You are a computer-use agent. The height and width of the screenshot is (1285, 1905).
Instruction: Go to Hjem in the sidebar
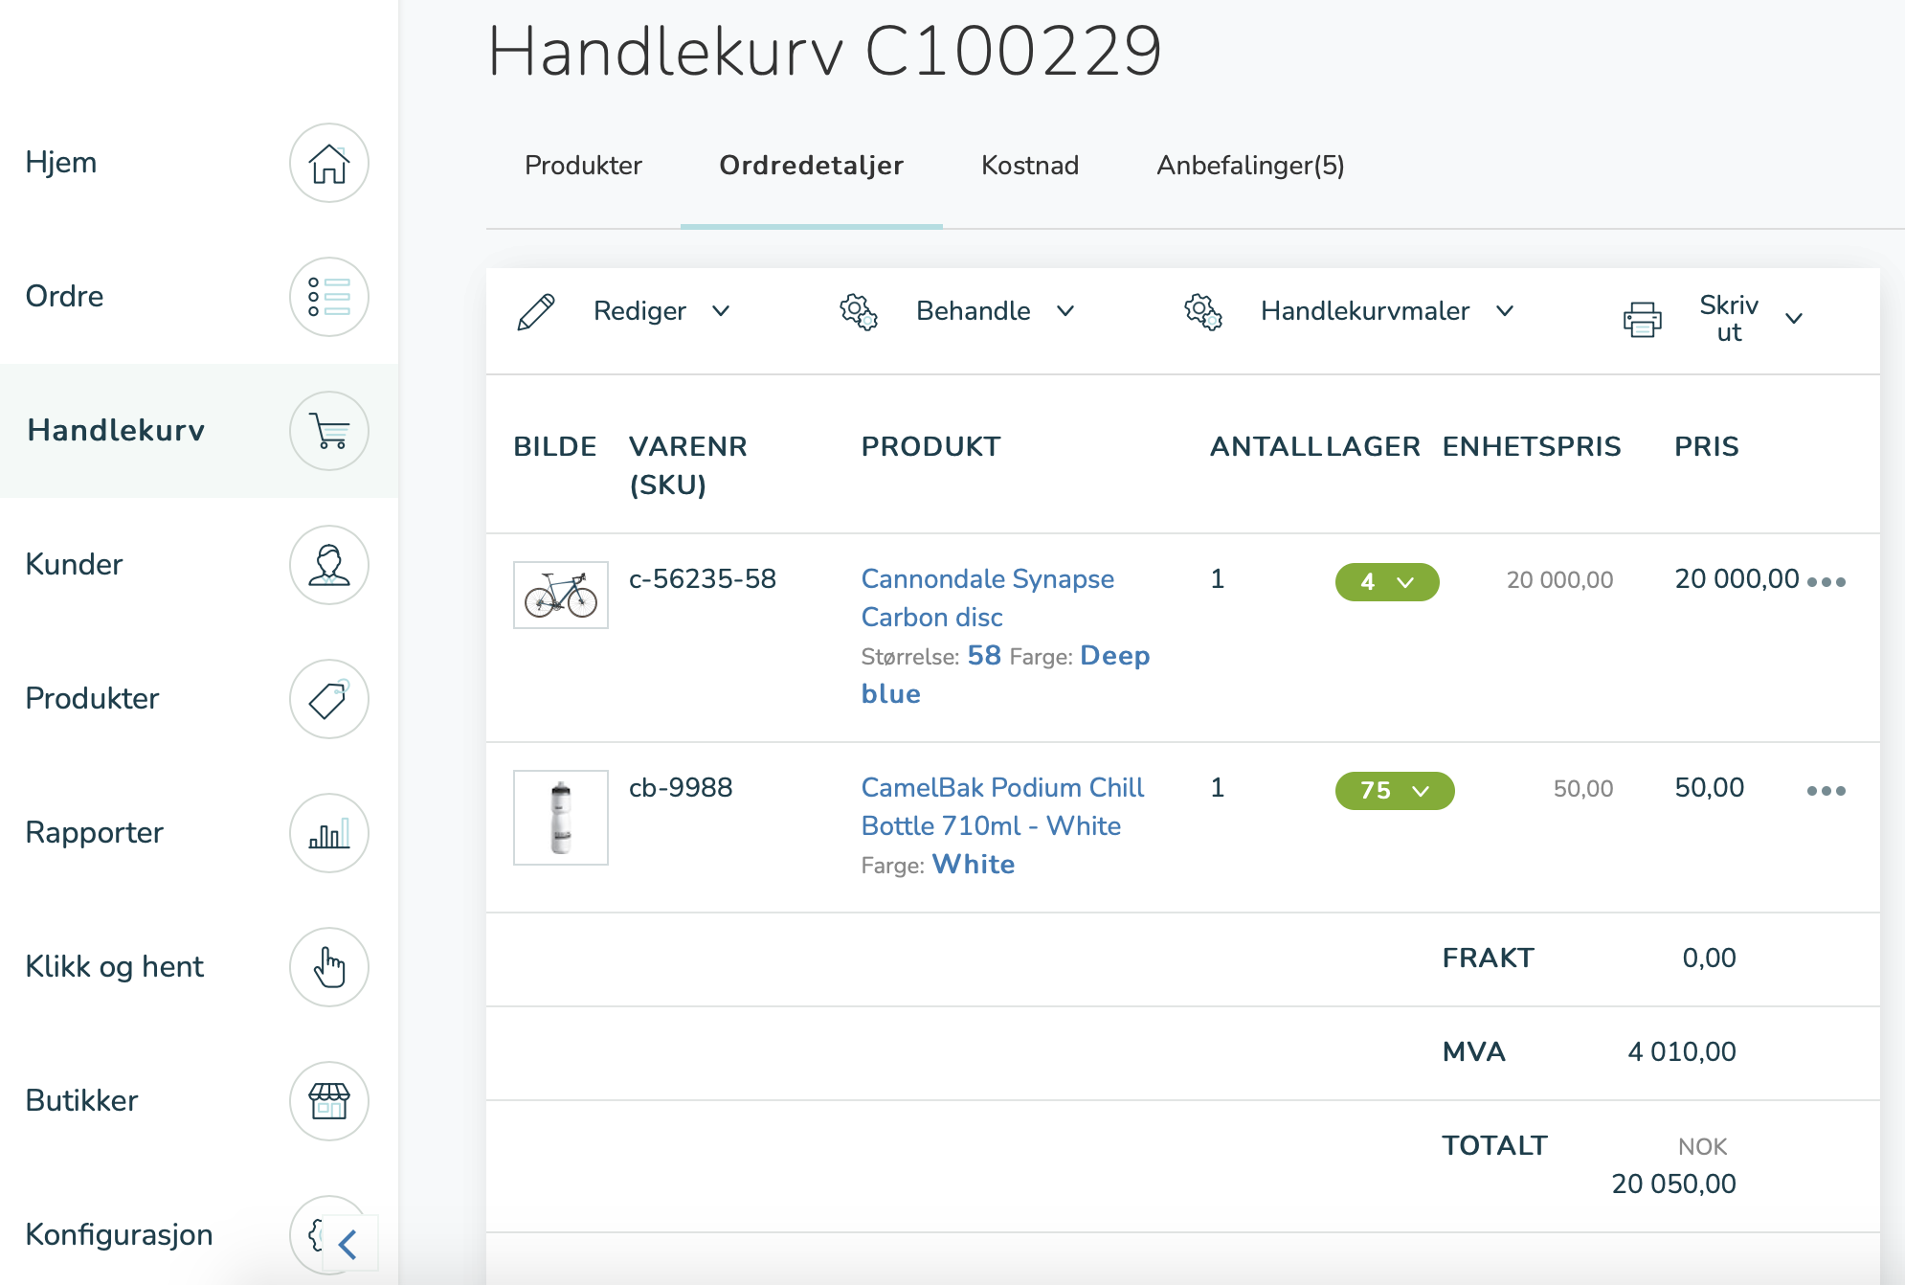[61, 163]
